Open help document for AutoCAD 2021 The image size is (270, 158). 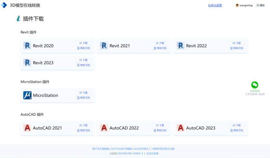[84, 130]
